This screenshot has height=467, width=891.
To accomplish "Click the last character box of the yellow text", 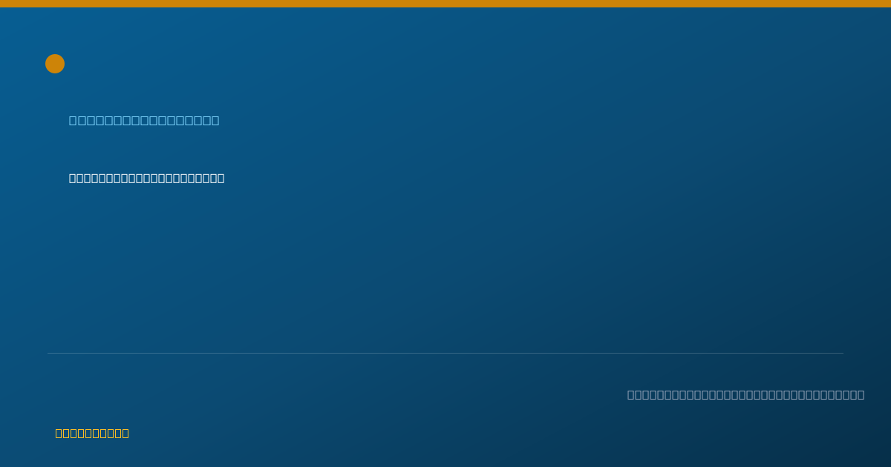I will [125, 433].
